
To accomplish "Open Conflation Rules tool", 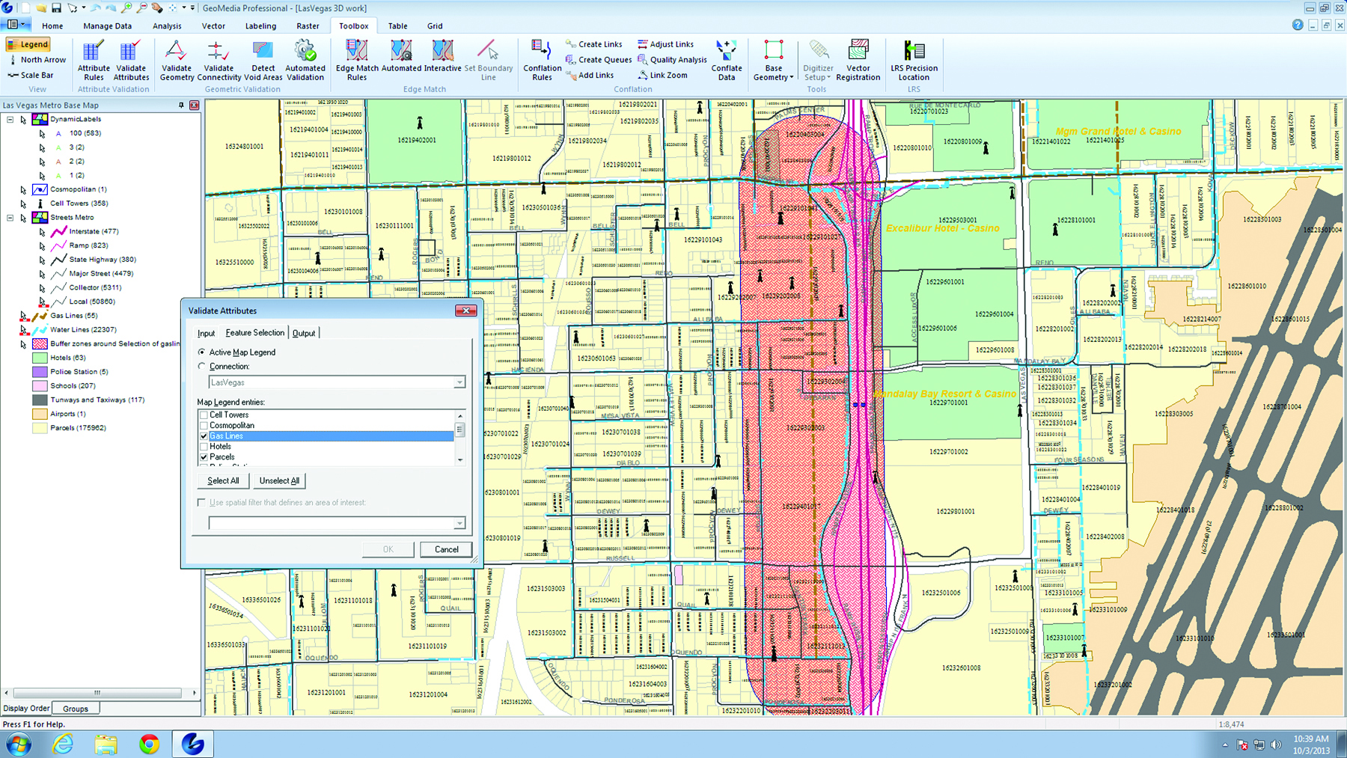I will [x=542, y=61].
